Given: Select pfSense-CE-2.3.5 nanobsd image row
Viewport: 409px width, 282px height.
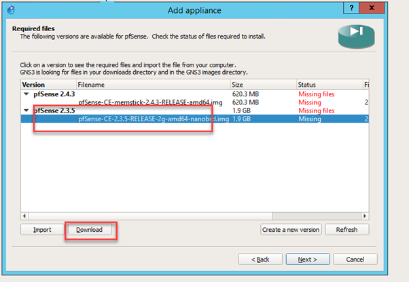Looking at the screenshot, I should coord(194,119).
